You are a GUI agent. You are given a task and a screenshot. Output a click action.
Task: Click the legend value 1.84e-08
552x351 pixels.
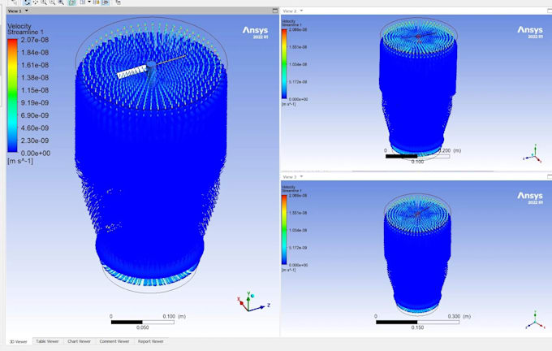pos(34,53)
